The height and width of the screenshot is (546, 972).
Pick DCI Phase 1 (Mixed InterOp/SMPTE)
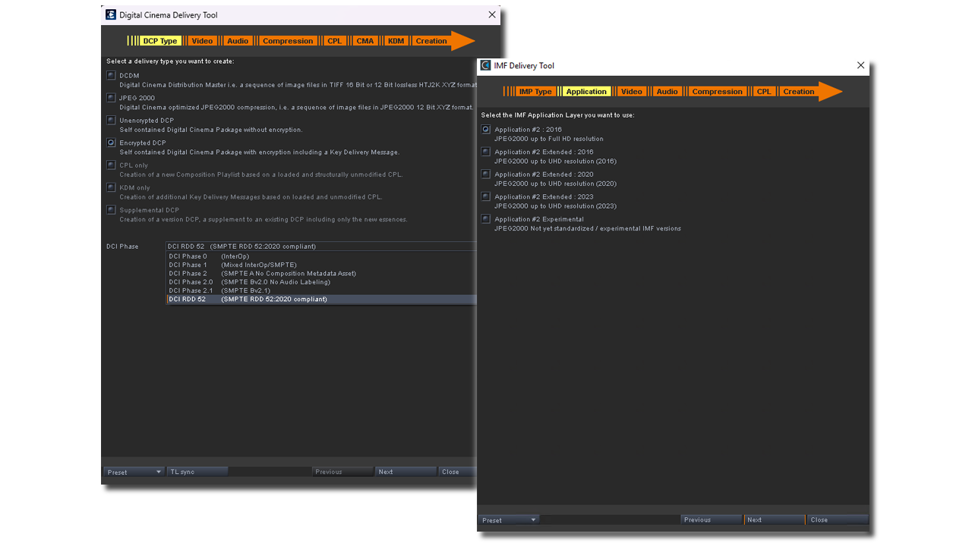[321, 265]
